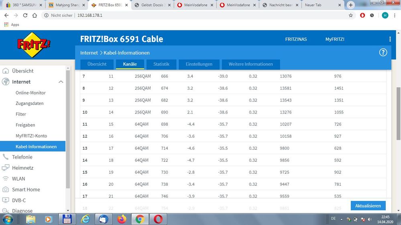Select Kabel-Informationen in the sidebar
Screen dimensions: 401x225
click(33, 147)
